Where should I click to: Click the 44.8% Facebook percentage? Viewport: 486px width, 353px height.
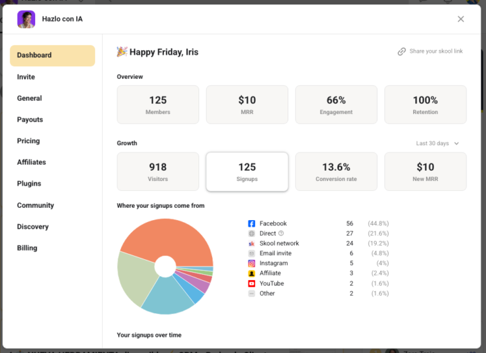coord(378,223)
